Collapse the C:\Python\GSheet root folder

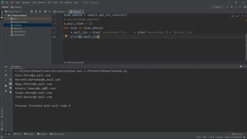tap(6, 15)
